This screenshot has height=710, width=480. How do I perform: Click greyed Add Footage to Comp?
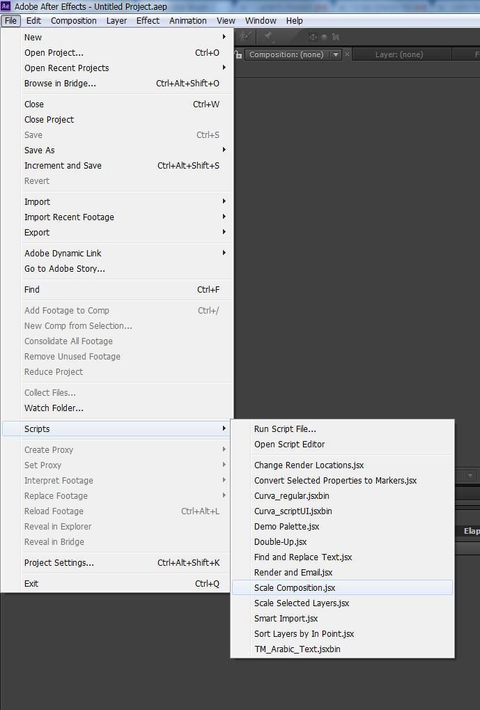pyautogui.click(x=117, y=310)
